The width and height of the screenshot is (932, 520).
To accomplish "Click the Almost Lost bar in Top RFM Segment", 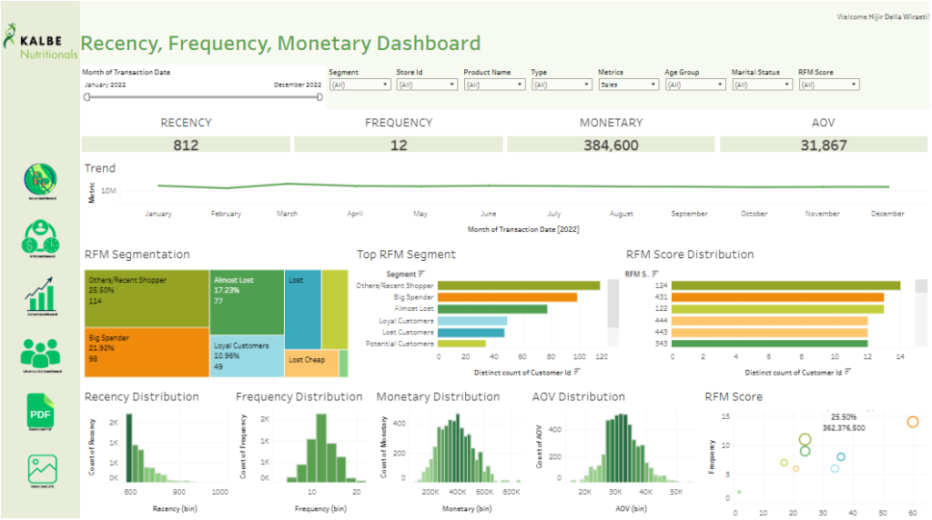I will coord(491,309).
